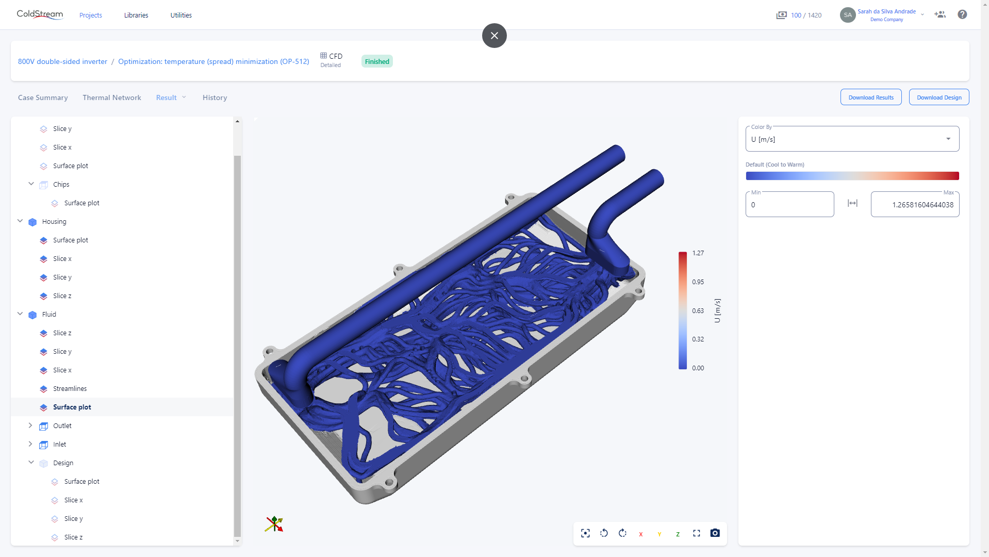Toggle visibility of Fluid Slice x layer

tap(44, 370)
